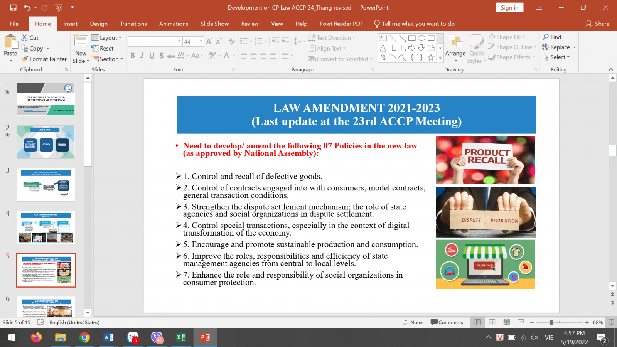Expand the Select dropdown in Editing
Screen dimensions: 617x347
[x=556, y=57]
